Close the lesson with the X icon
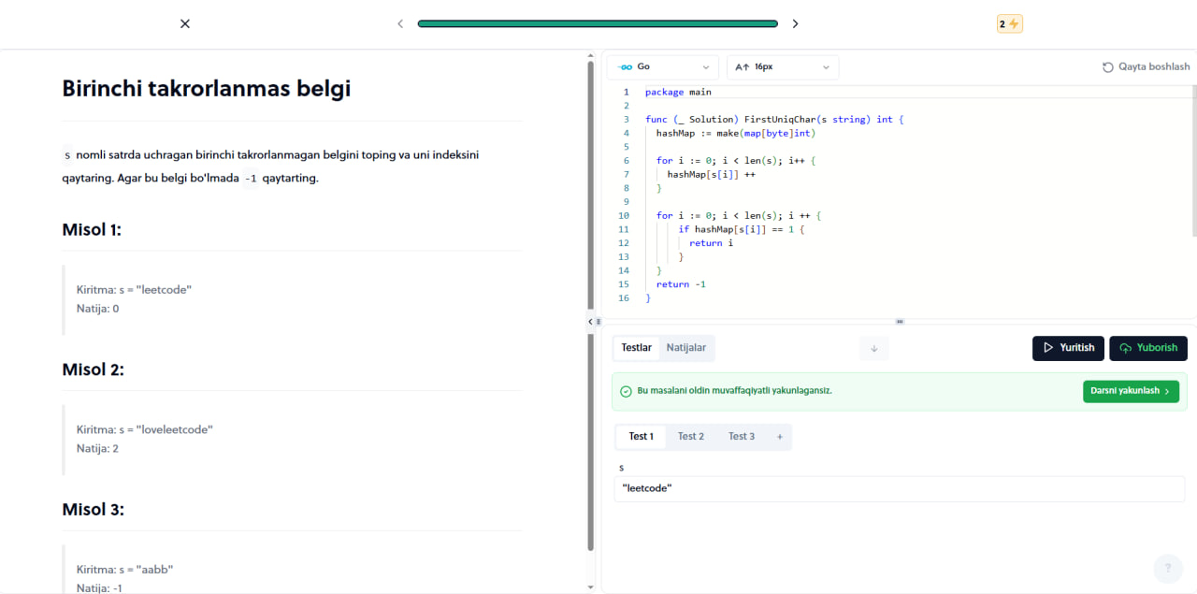Viewport: 1197px width, 594px height. [185, 23]
